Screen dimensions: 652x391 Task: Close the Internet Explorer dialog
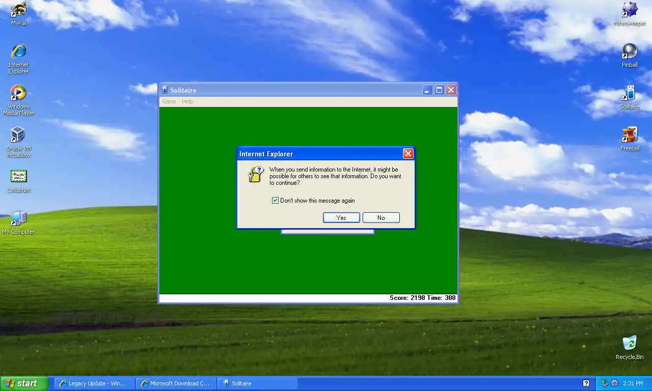pos(408,153)
